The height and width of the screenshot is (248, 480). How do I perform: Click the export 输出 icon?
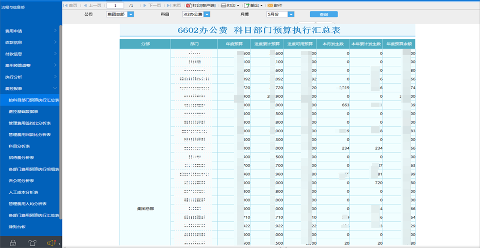tap(247, 5)
